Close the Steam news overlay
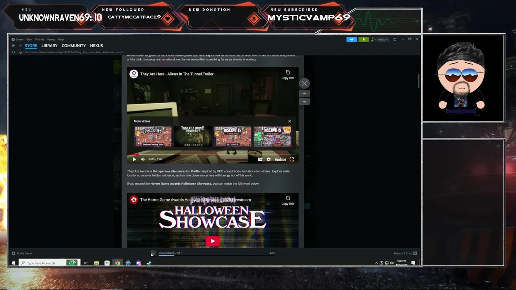Viewport: 516px width, 290px height. coord(304,83)
